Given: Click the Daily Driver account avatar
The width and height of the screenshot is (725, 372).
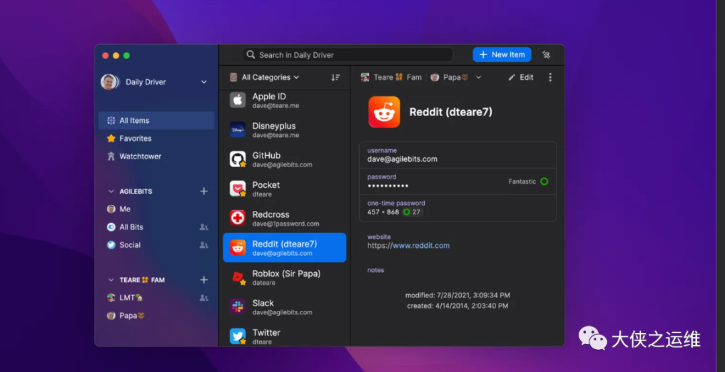Looking at the screenshot, I should [109, 82].
